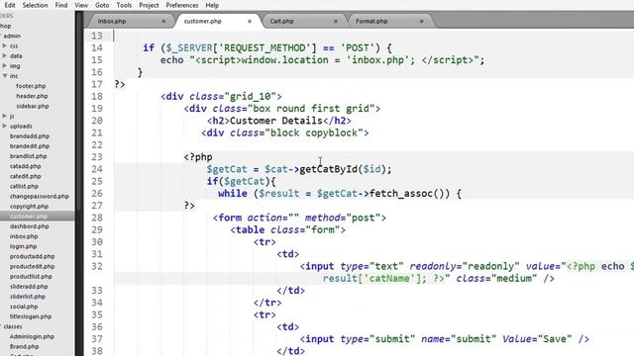Screen dimensions: 634x356
Task: Open the View menu
Action: coord(81,5)
